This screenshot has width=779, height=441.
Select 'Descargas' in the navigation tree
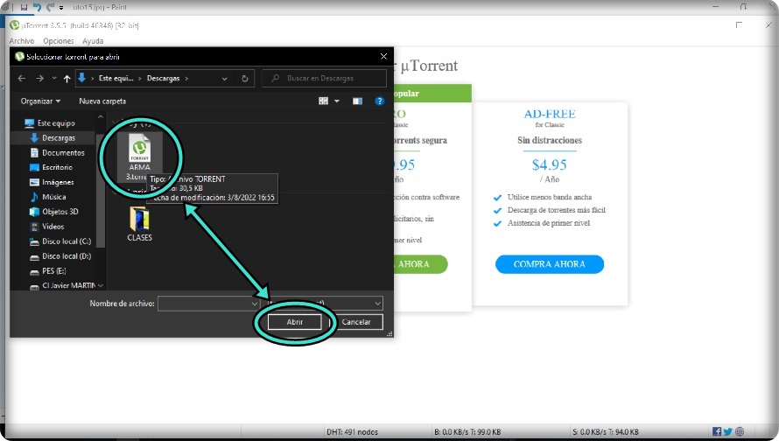coord(59,138)
